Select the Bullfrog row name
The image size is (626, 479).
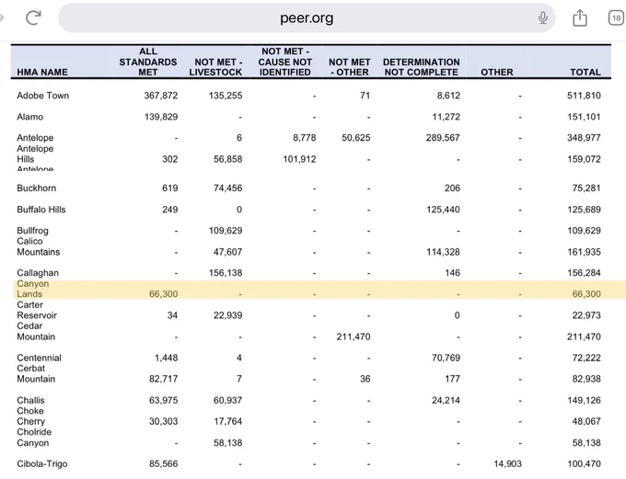(32, 231)
